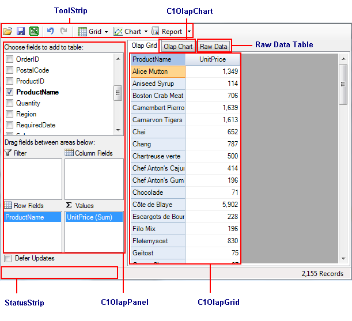352x321 pixels.
Task: Click the Grid toolbar icon
Action: (82, 32)
